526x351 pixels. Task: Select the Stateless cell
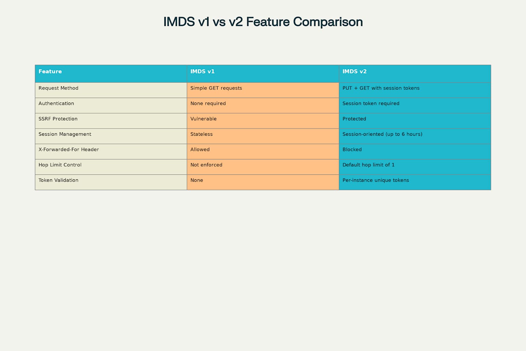tap(263, 136)
